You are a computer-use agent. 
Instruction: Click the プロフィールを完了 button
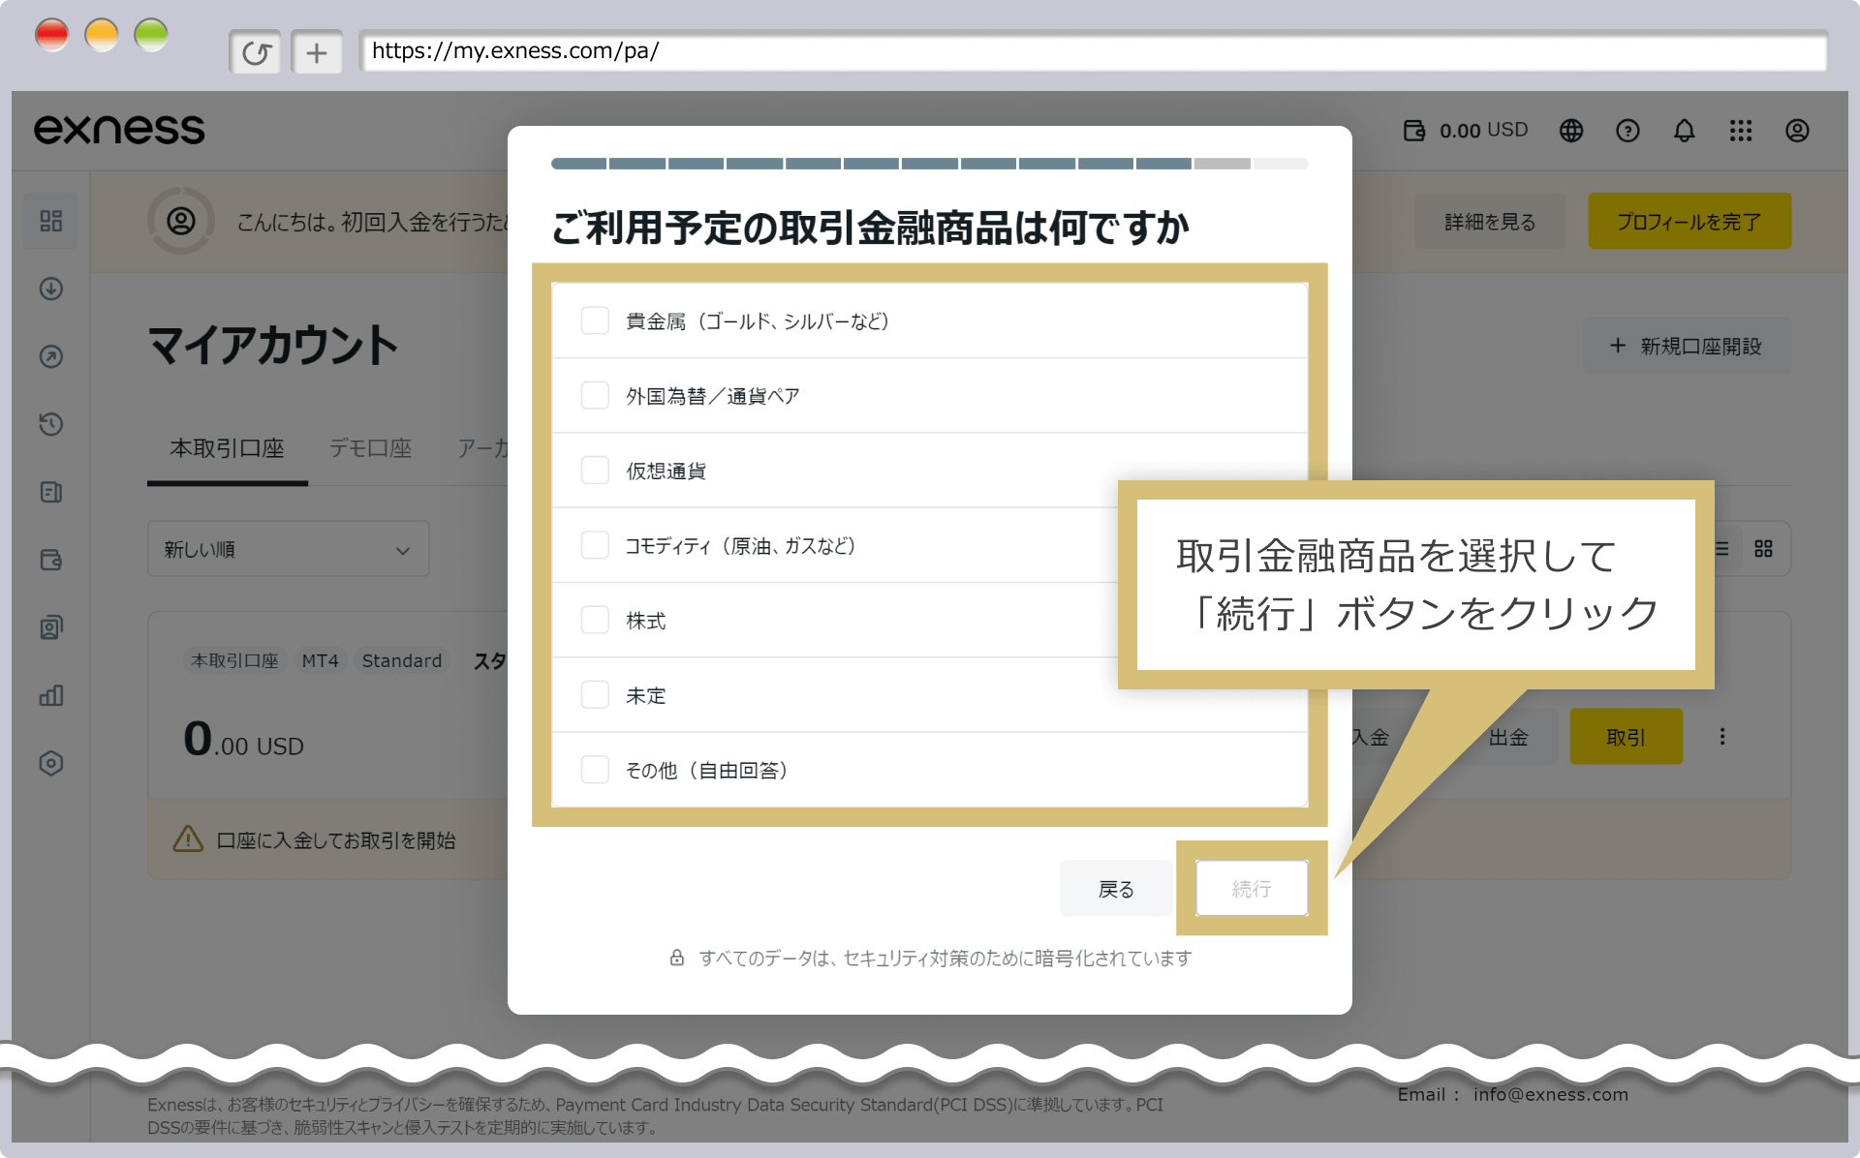pyautogui.click(x=1689, y=222)
